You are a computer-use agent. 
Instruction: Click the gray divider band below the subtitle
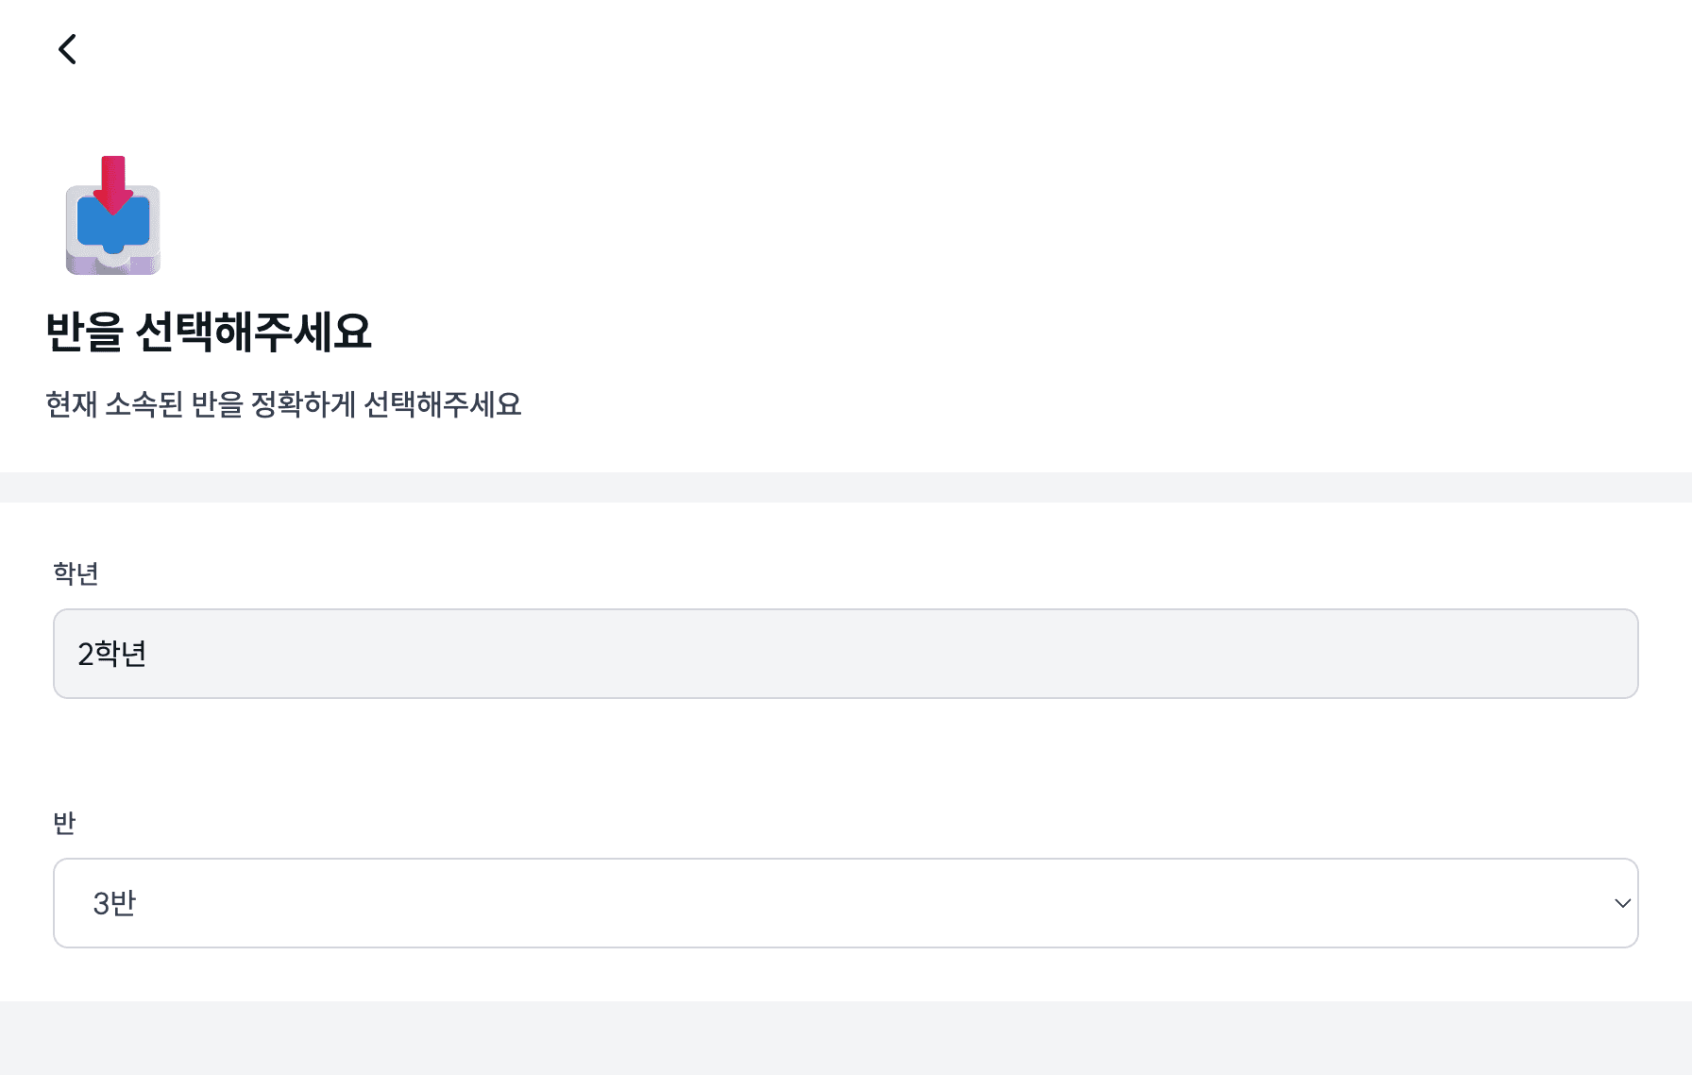click(x=846, y=487)
